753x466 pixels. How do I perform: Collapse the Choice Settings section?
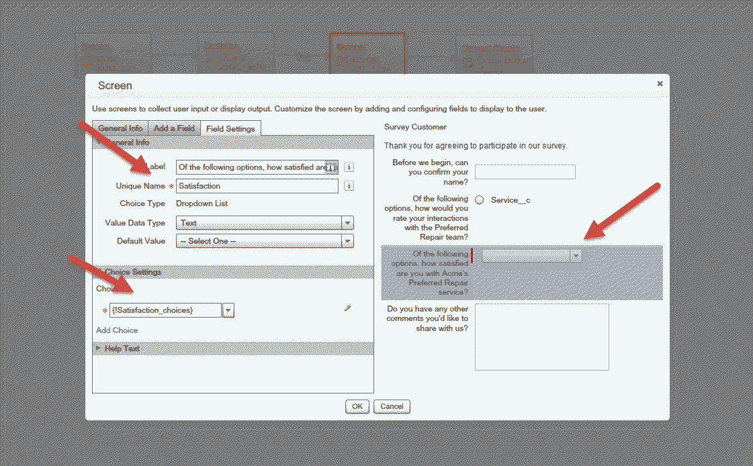233,272
